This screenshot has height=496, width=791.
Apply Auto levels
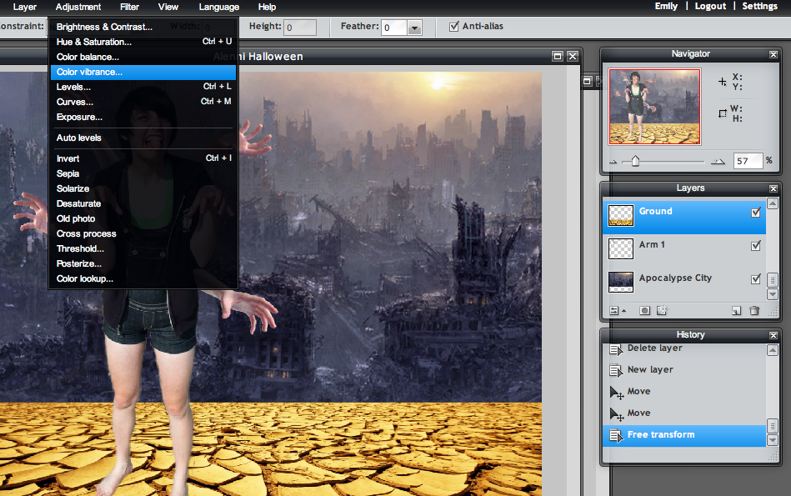click(143, 138)
